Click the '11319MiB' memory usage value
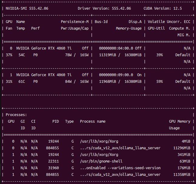 (108, 55)
